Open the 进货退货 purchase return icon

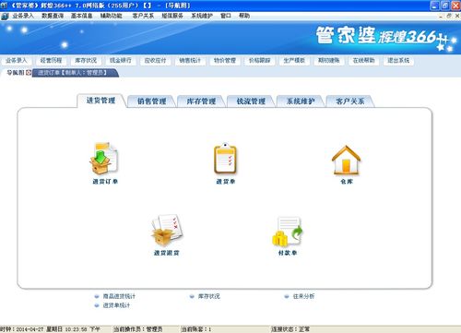(x=167, y=231)
